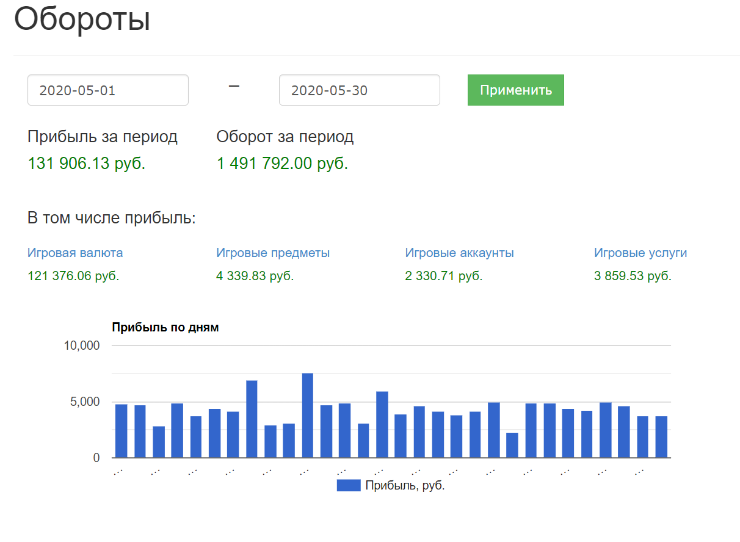Follow the Игровые аккаунты link
Viewport: 740px width, 542px height.
pos(459,253)
